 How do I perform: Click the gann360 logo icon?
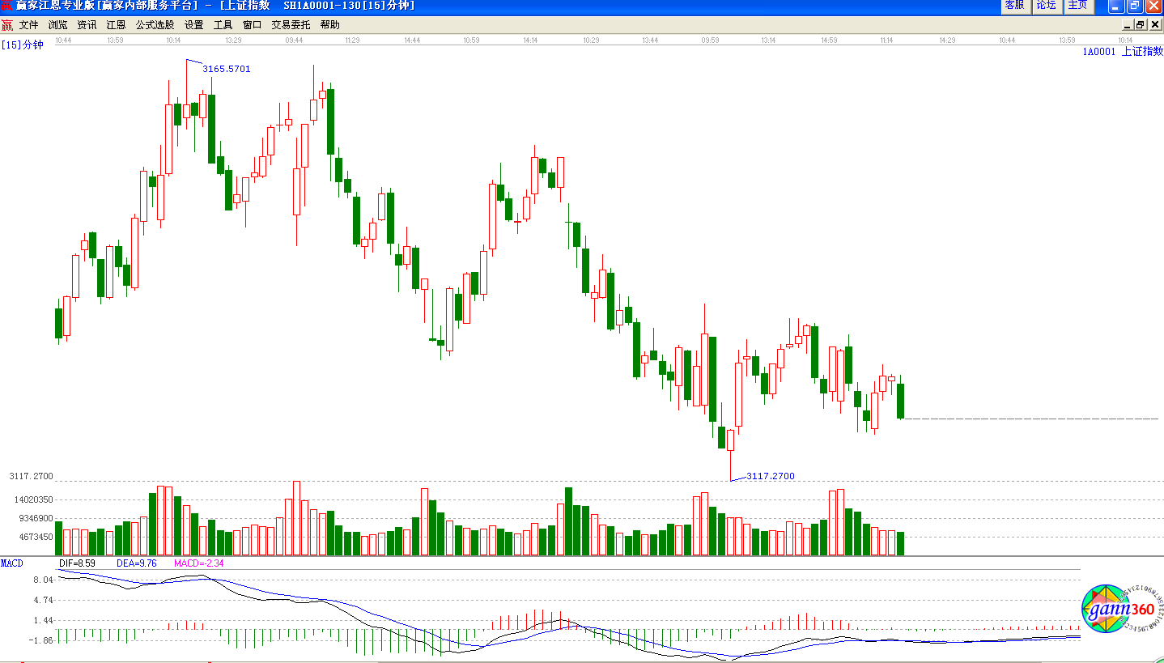click(x=1122, y=608)
